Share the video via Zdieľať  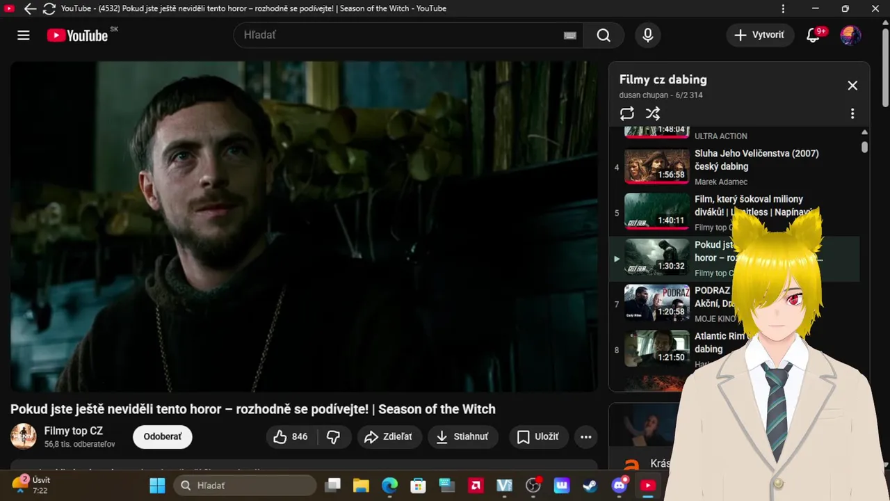click(389, 437)
